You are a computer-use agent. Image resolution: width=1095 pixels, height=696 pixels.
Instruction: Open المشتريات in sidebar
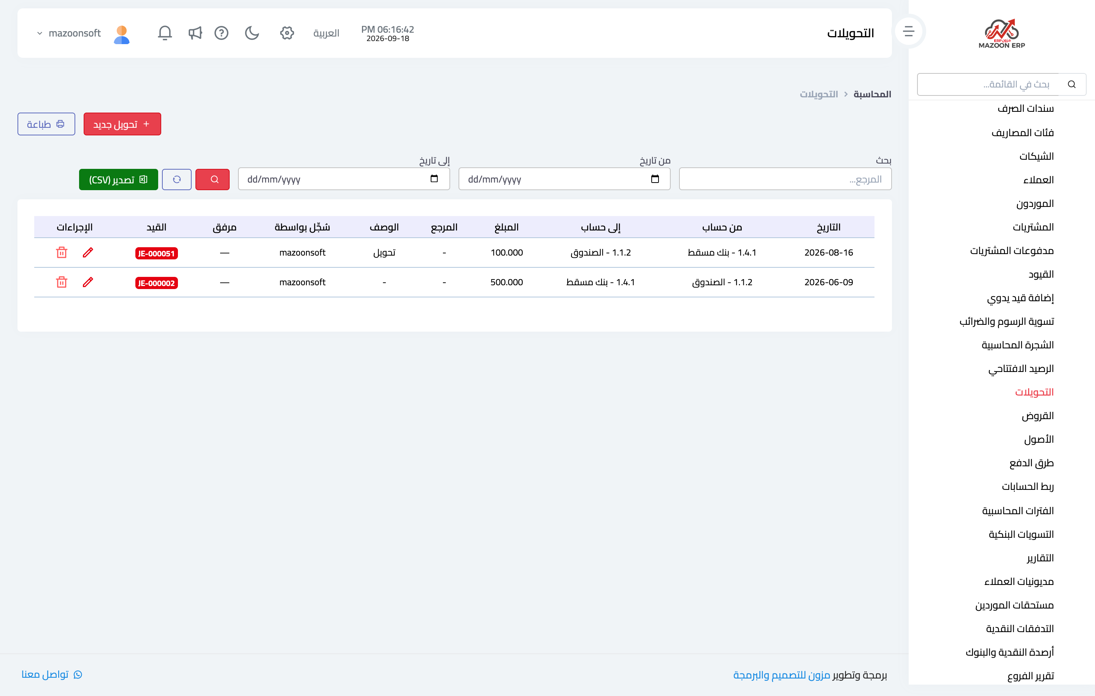point(1033,227)
